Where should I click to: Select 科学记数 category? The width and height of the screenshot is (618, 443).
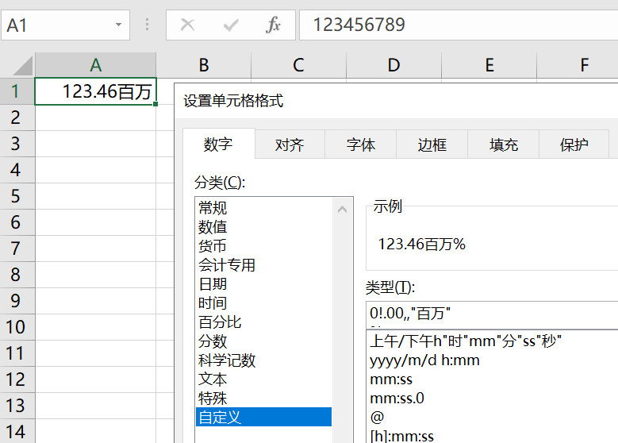[227, 360]
